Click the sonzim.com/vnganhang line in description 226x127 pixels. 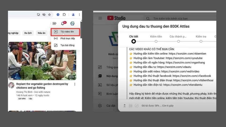167,63
